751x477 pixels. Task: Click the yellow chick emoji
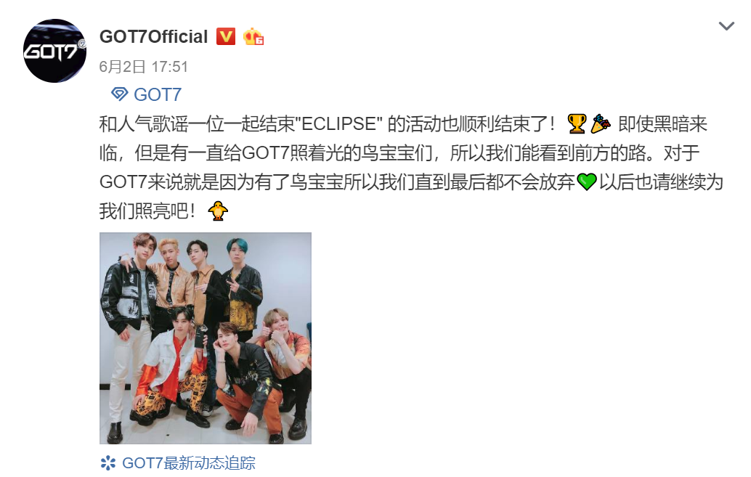pos(218,211)
